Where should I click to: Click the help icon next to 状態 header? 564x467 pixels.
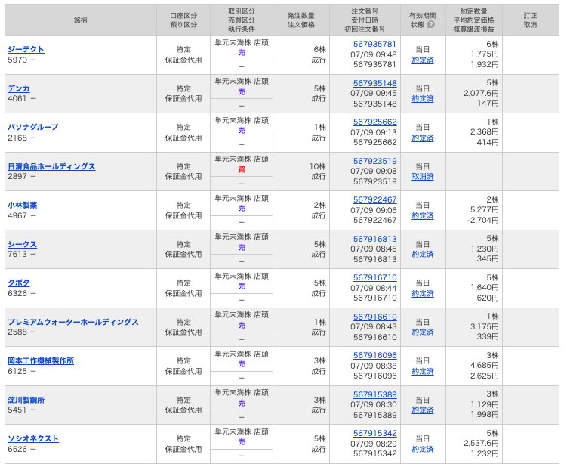click(431, 24)
